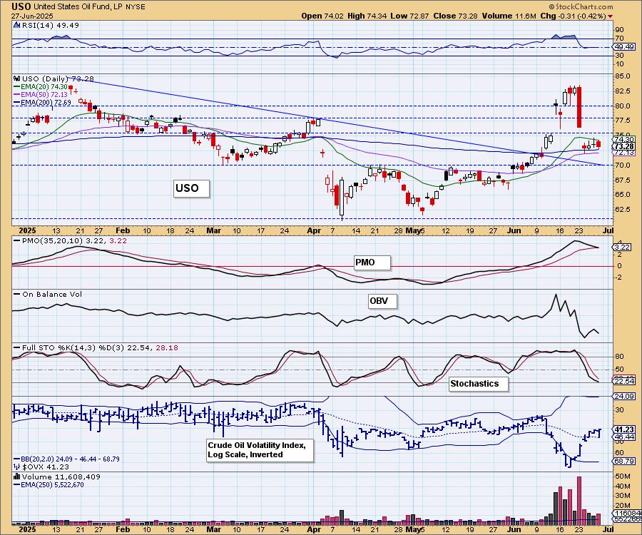The height and width of the screenshot is (535, 642).
Task: Click the 80 label on the stochastics axis
Action: pos(619,357)
